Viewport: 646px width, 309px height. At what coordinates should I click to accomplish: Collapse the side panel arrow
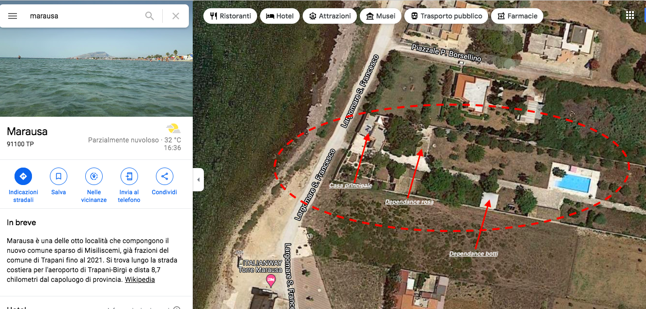198,180
